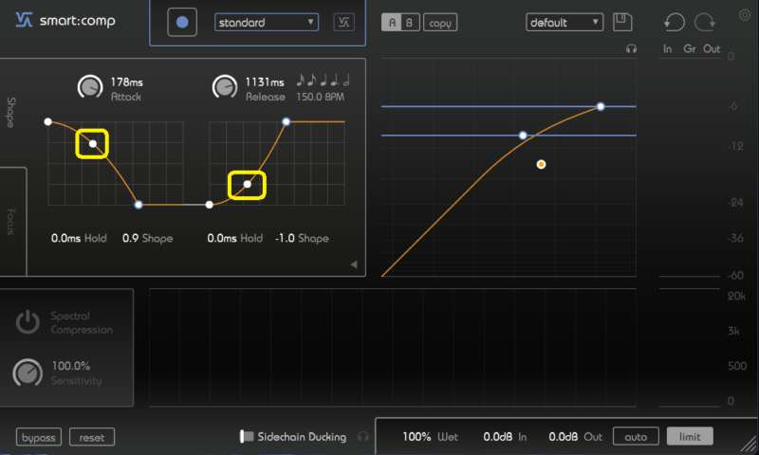Click headphones icon next to Sidechain Ducking
Image resolution: width=759 pixels, height=455 pixels.
coord(361,437)
